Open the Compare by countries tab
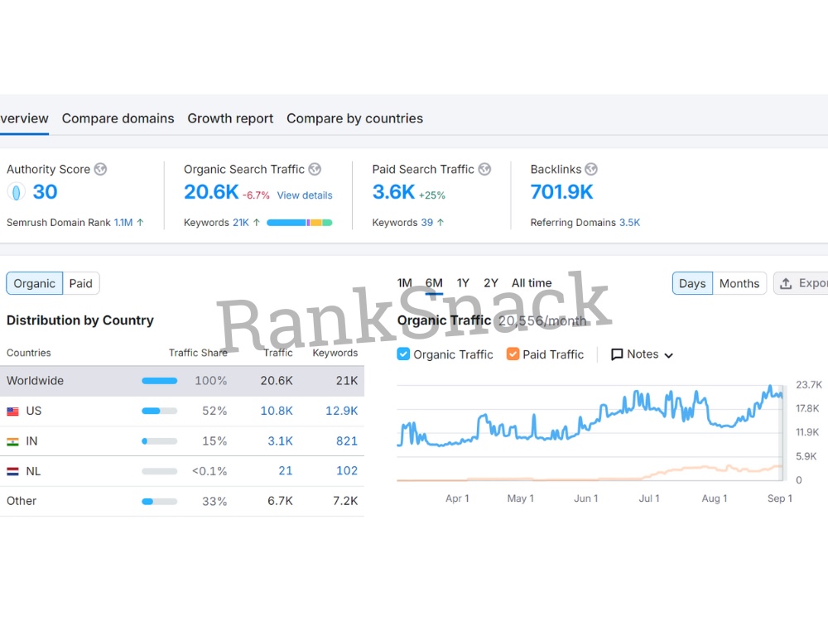Screen dimensions: 828x621 355,118
